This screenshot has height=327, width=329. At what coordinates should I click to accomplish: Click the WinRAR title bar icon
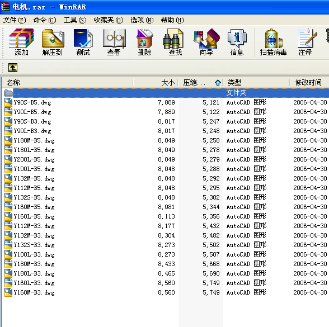coord(5,7)
